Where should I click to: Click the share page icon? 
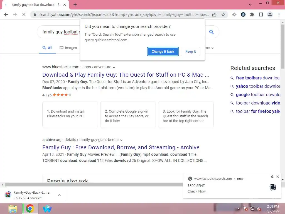coord(214,14)
